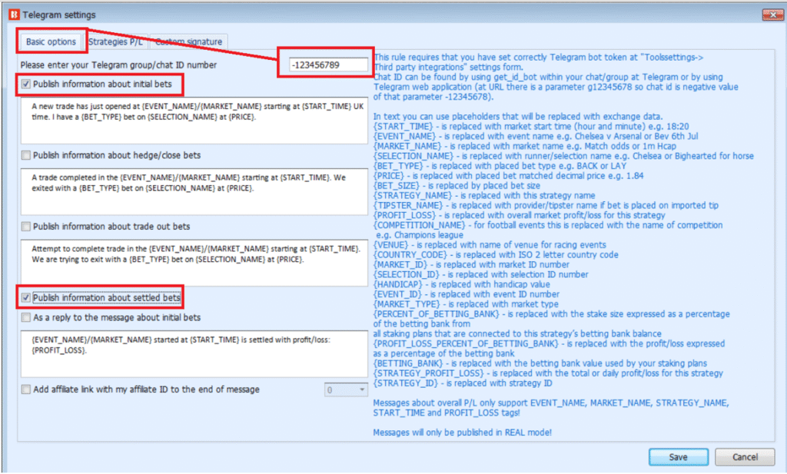Enable Publish information about trade out bets
The width and height of the screenshot is (787, 474).
point(27,227)
